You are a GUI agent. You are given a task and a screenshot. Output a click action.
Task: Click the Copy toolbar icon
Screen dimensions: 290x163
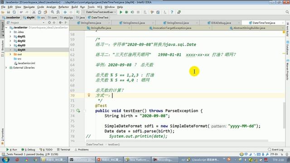point(39,12)
